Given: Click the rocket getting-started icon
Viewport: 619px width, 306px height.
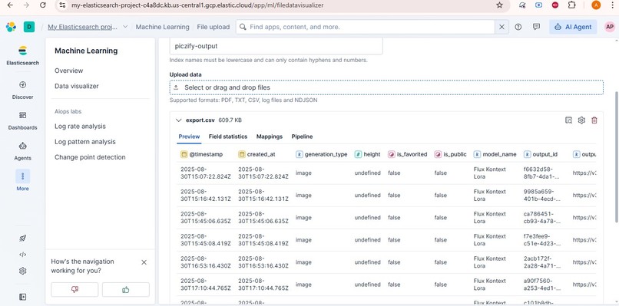Looking at the screenshot, I should [22, 239].
